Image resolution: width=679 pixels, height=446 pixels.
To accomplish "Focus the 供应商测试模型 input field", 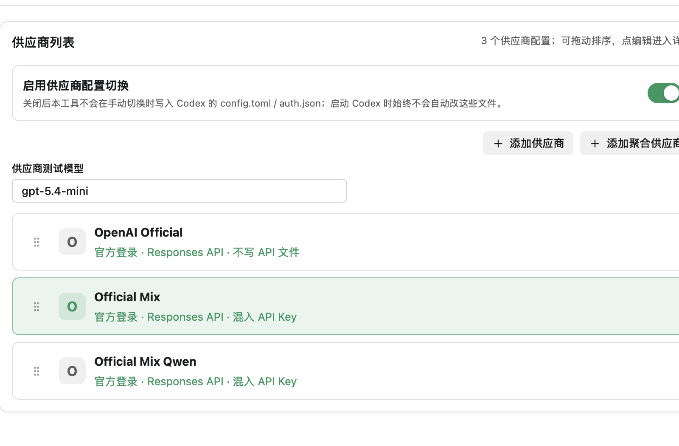I will click(180, 191).
